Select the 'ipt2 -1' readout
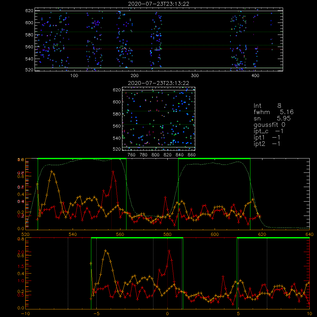Viewport: 317px width, 317px height. [x=267, y=144]
